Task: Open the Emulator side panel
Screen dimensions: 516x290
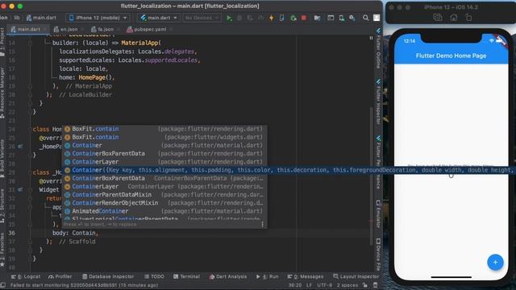Action: pos(378,214)
